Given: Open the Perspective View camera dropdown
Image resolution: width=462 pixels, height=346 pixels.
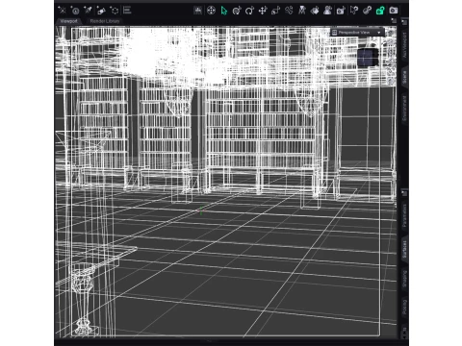Looking at the screenshot, I should (357, 33).
